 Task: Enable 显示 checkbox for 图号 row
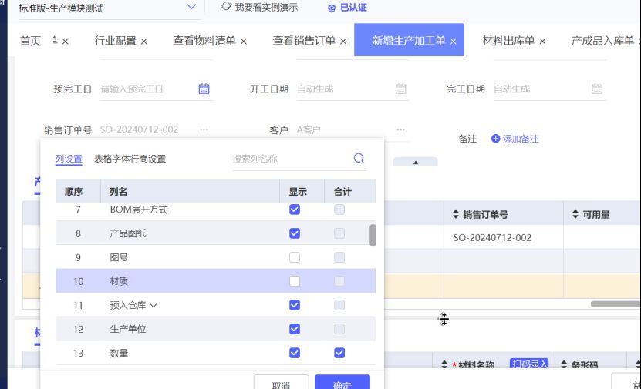[x=295, y=257]
